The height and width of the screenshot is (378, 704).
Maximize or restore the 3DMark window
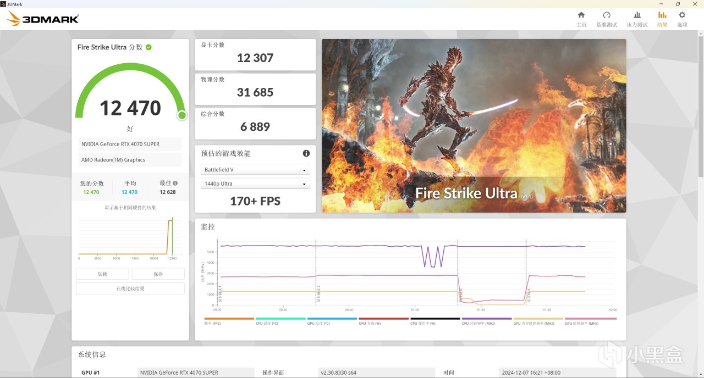tap(678, 3)
